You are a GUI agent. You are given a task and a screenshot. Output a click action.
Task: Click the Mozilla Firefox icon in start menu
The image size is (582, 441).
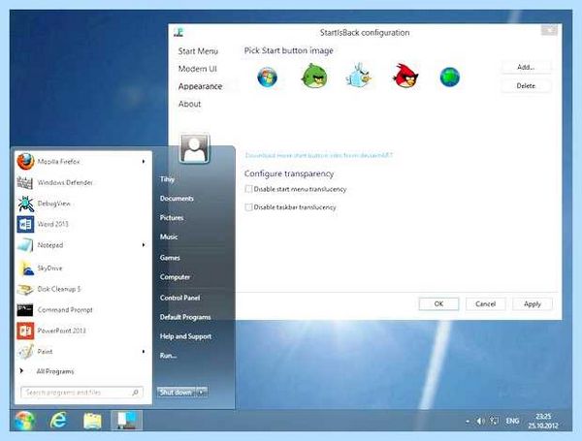25,162
